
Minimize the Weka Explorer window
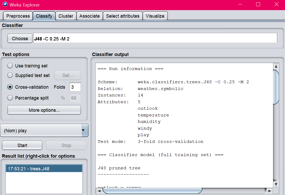coord(240,4)
